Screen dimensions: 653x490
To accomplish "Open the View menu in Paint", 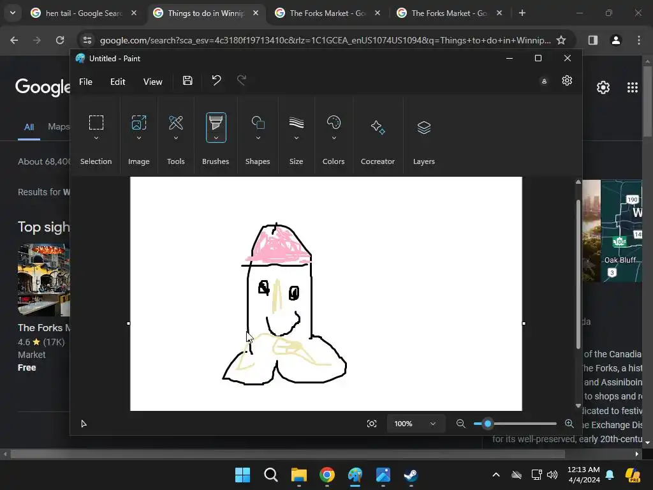I will coord(152,82).
